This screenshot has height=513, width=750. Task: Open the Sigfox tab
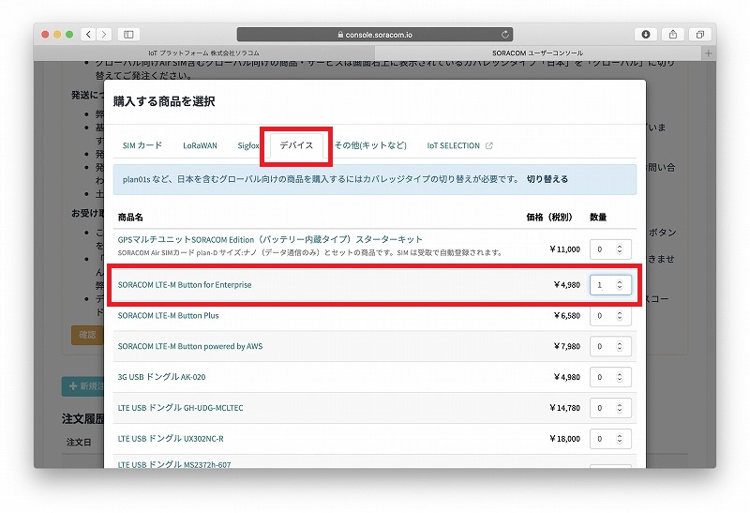pyautogui.click(x=247, y=145)
